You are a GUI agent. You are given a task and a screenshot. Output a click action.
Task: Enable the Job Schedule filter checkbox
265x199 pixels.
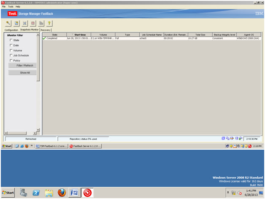[11, 55]
